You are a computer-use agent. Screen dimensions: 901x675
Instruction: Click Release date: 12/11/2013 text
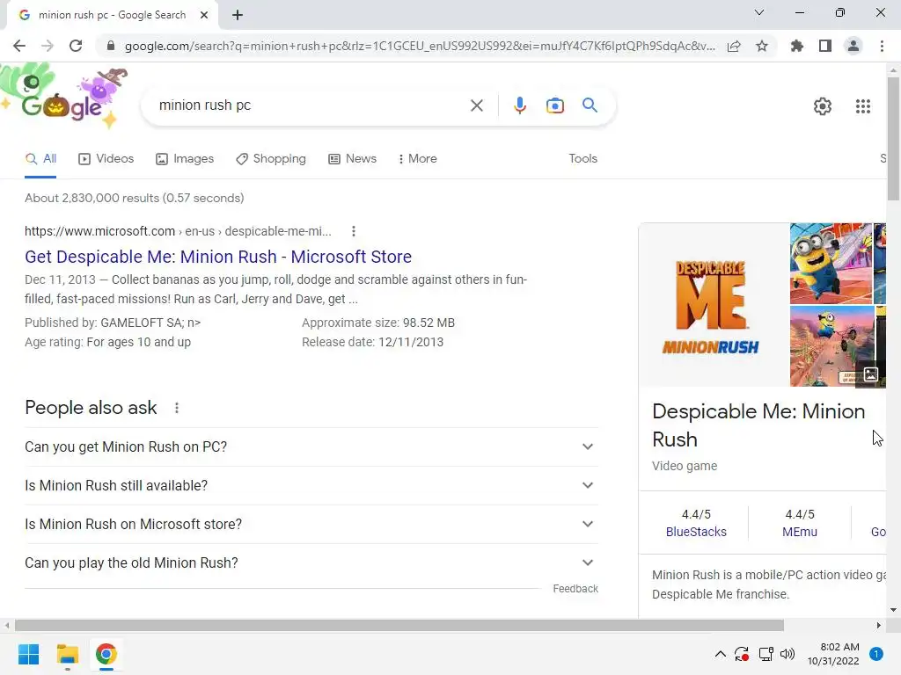(x=372, y=342)
